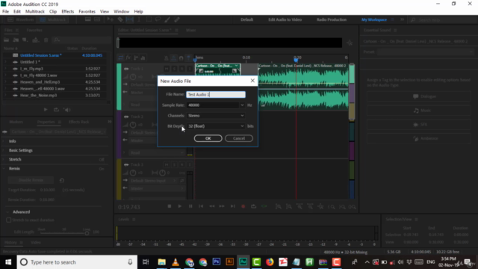Mute Track 3 with its M button
Viewport: 478px width, 269px height.
(x=167, y=164)
